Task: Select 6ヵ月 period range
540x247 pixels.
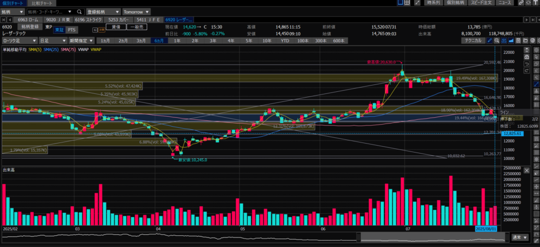Action: tap(159, 41)
